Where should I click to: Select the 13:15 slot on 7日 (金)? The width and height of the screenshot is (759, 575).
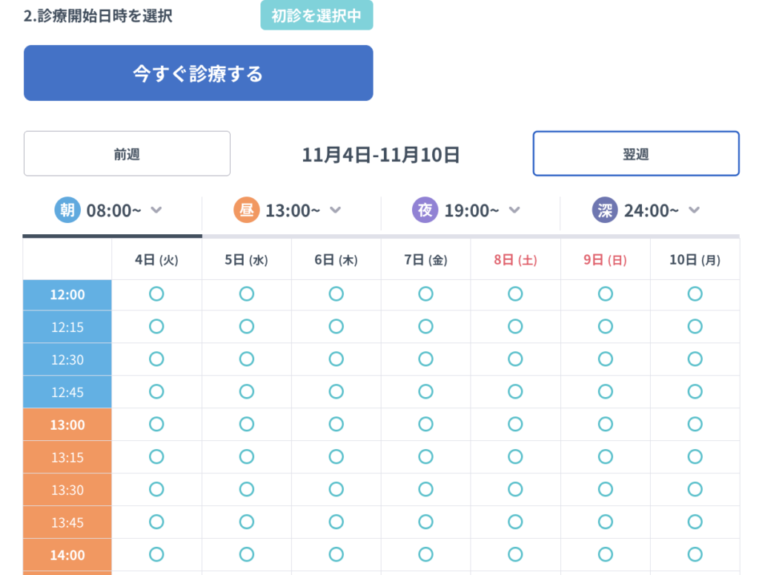pos(425,456)
